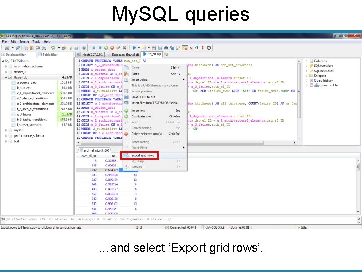This screenshot has width=362, height=272.
Task: Click the red exclamation toolbar icon
Action: tap(203, 48)
